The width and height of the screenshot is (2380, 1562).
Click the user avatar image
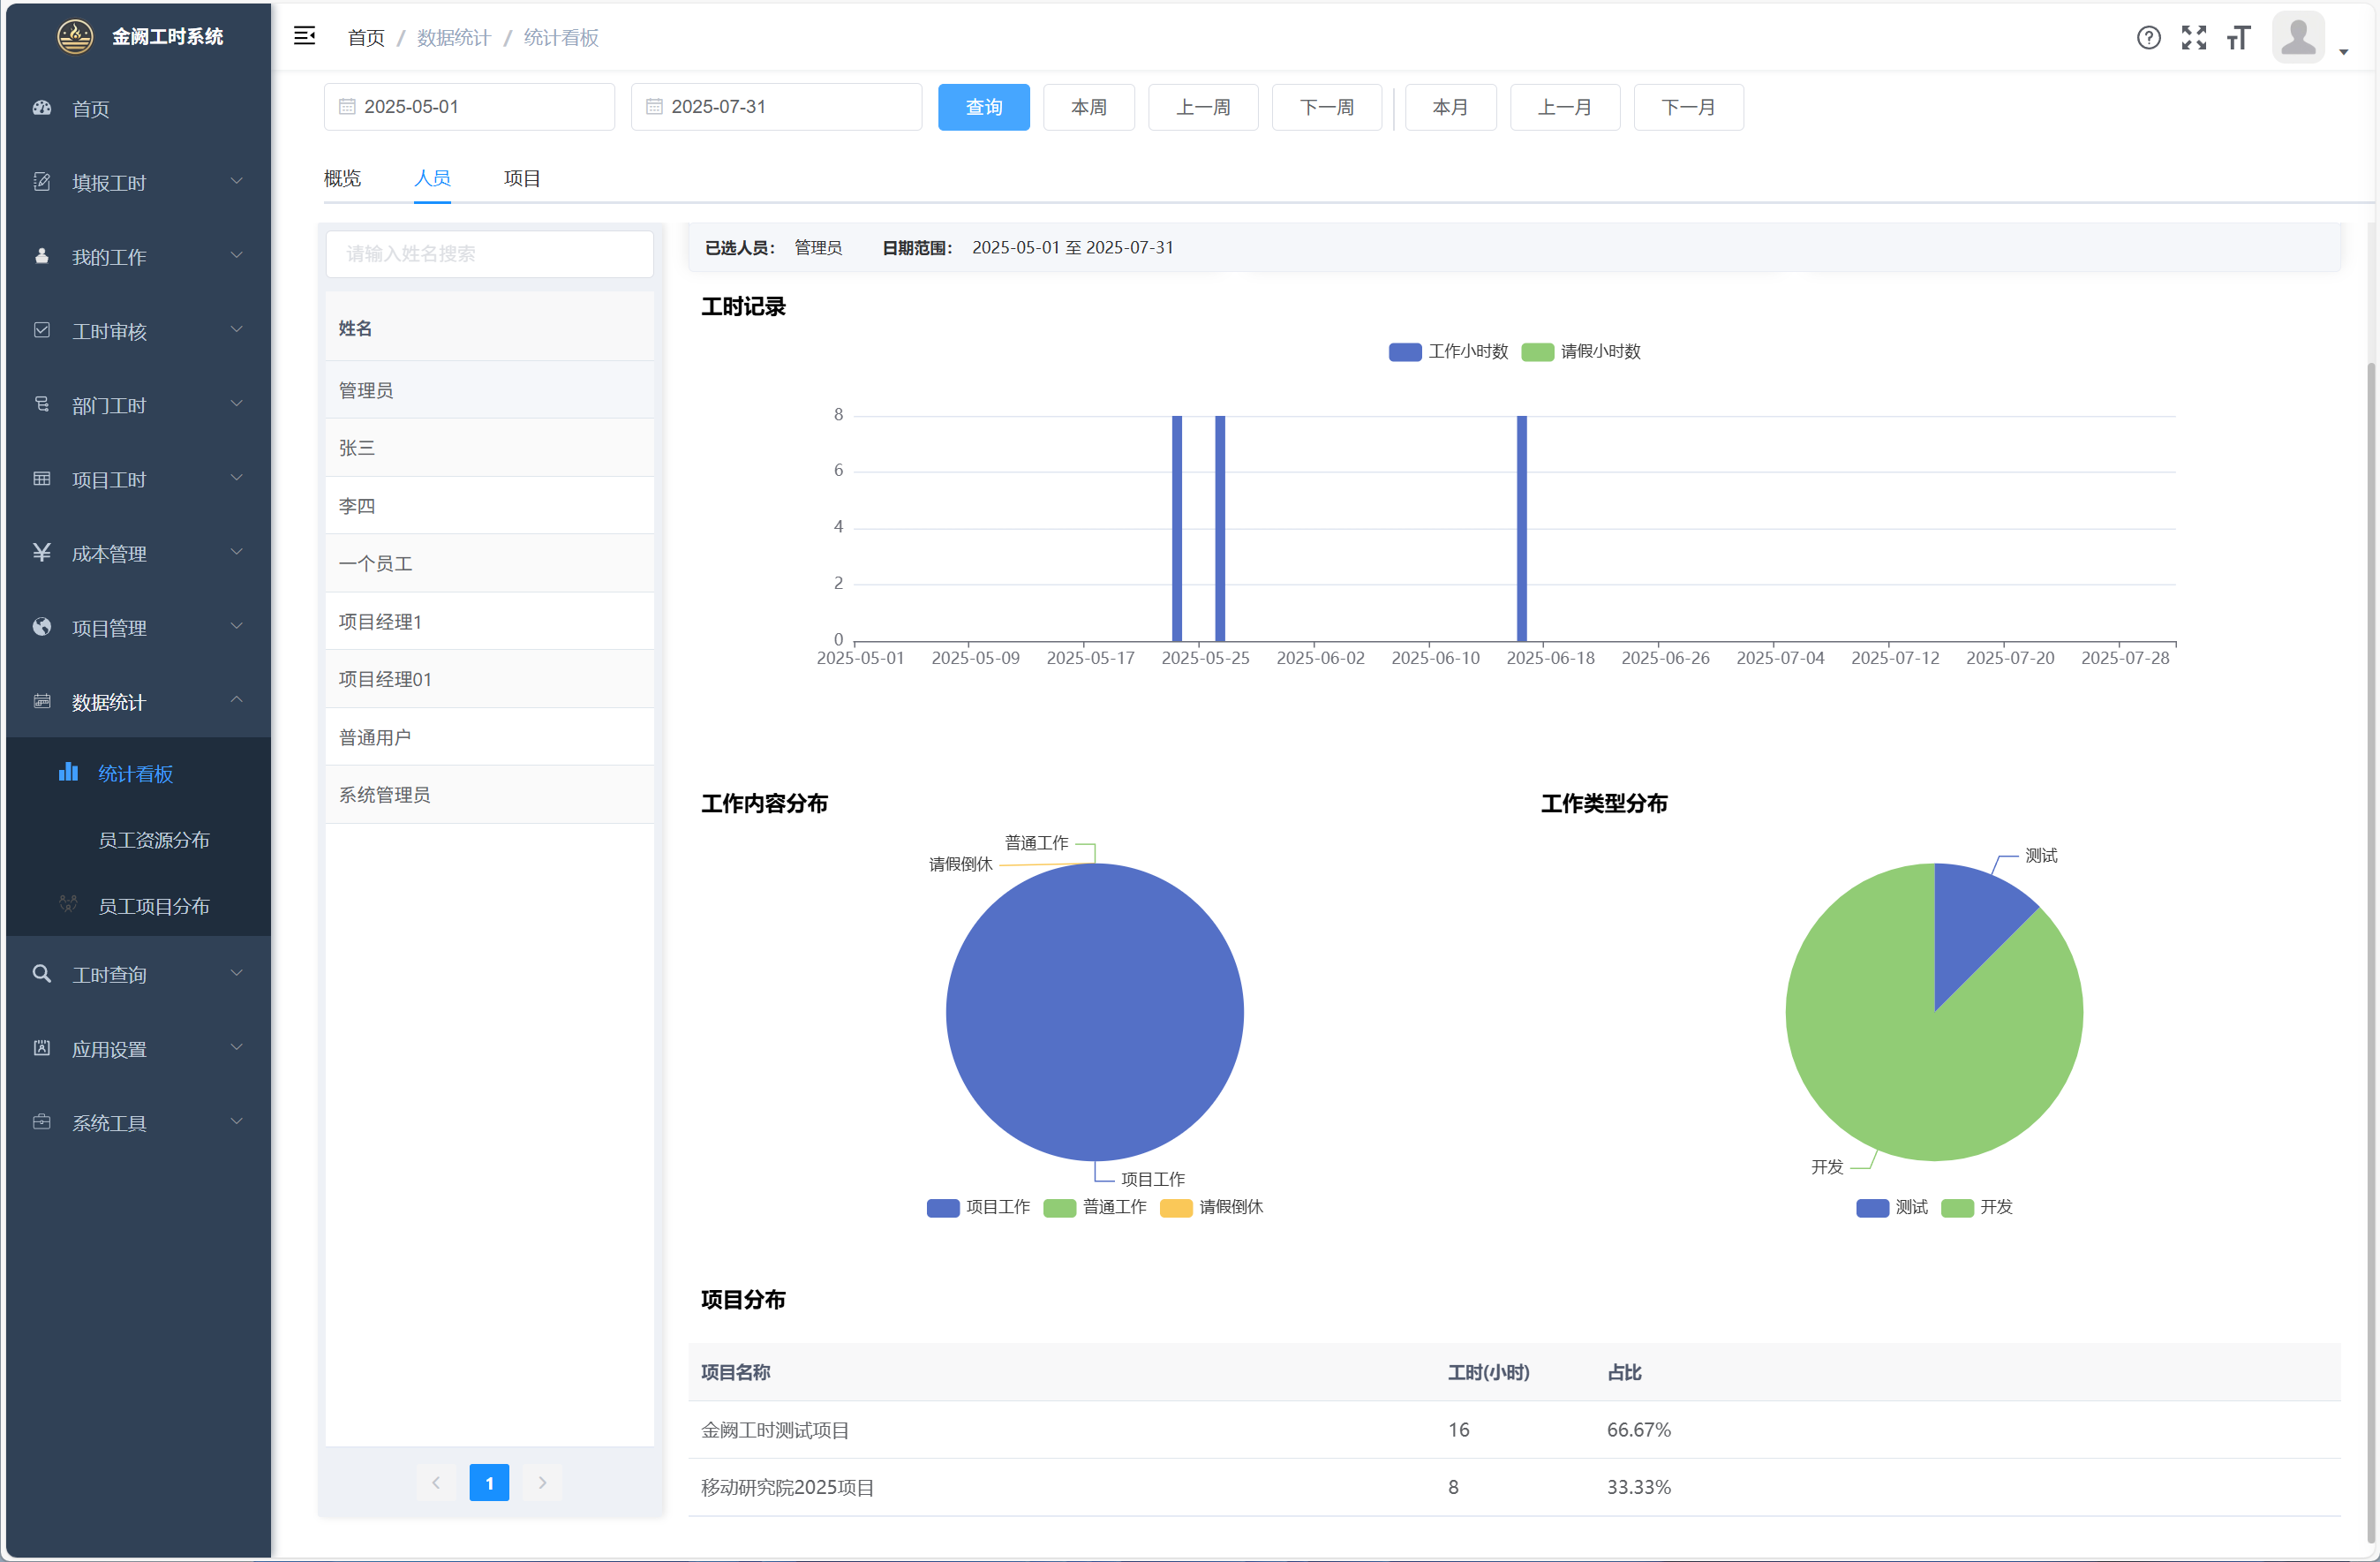2297,38
